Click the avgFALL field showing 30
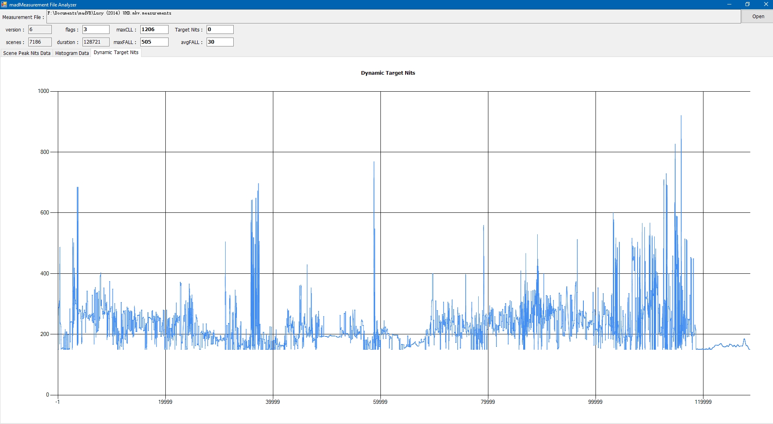 [220, 42]
